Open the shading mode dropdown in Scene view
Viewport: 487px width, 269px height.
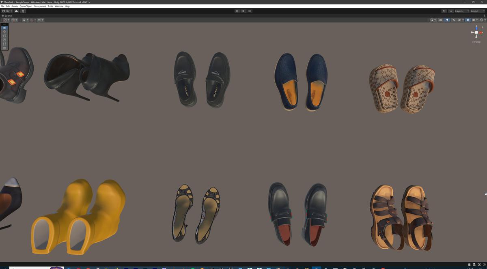click(433, 20)
